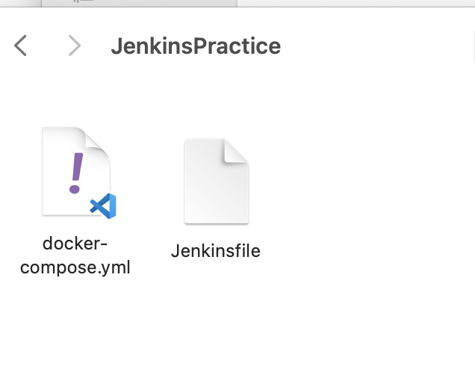
Task: Click the lighter tab area at top right
Action: (x=356, y=3)
